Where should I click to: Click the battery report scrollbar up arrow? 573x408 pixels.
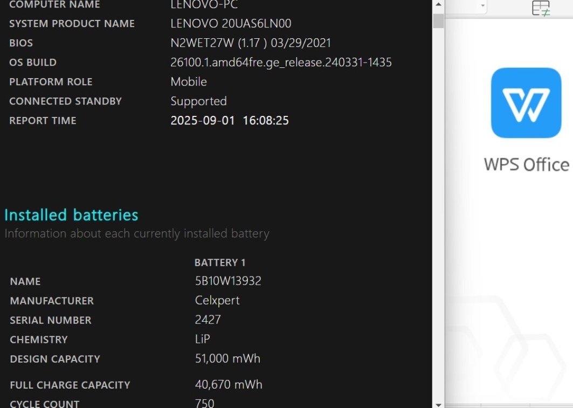(438, 4)
